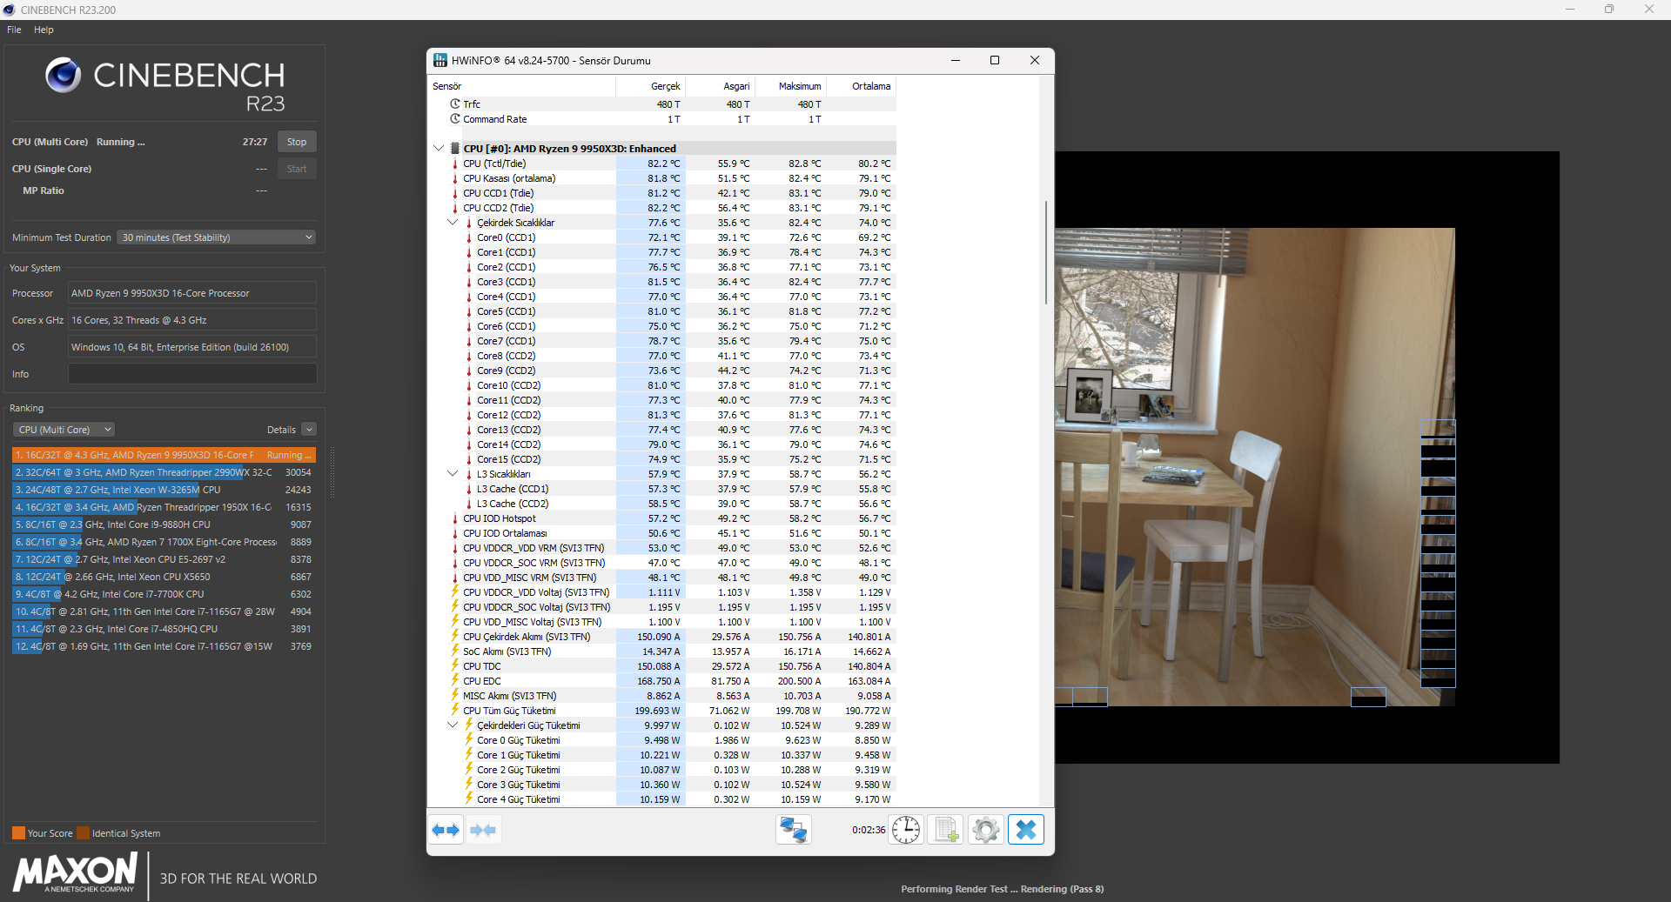Screen dimensions: 1671x902
Task: Collapse the CPU [#0] AMD Ryzen section
Action: click(x=439, y=149)
